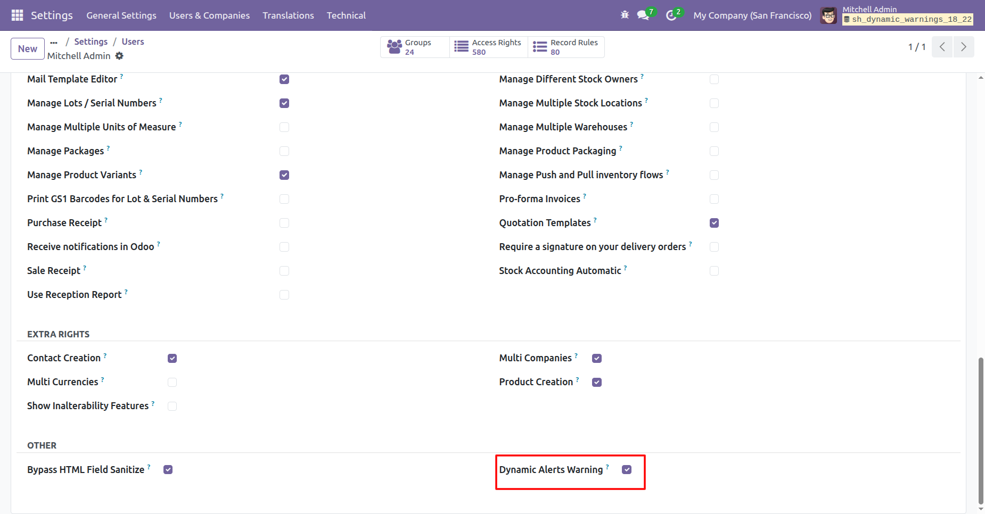
Task: Open the apps grid home menu
Action: 17,15
